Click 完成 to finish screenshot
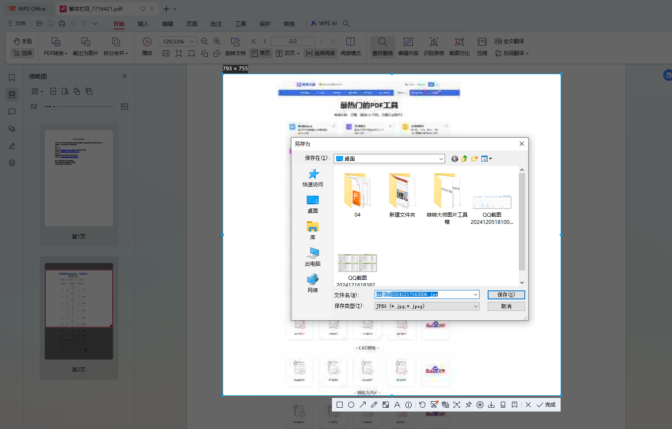Viewport: 672px width, 429px height. pyautogui.click(x=546, y=405)
